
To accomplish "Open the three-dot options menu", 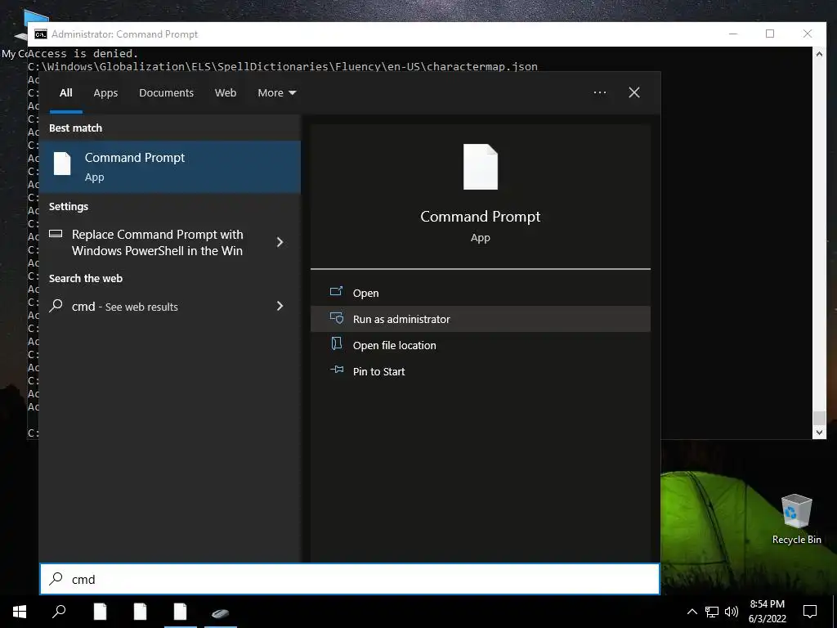I will [599, 92].
